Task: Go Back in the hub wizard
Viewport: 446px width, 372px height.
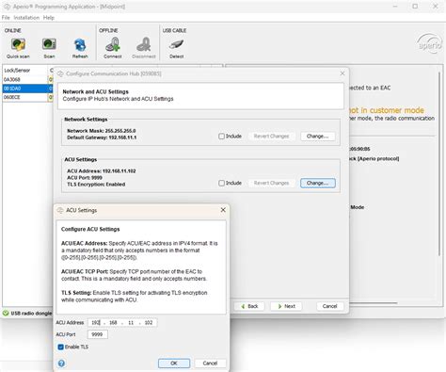Action: click(x=249, y=306)
